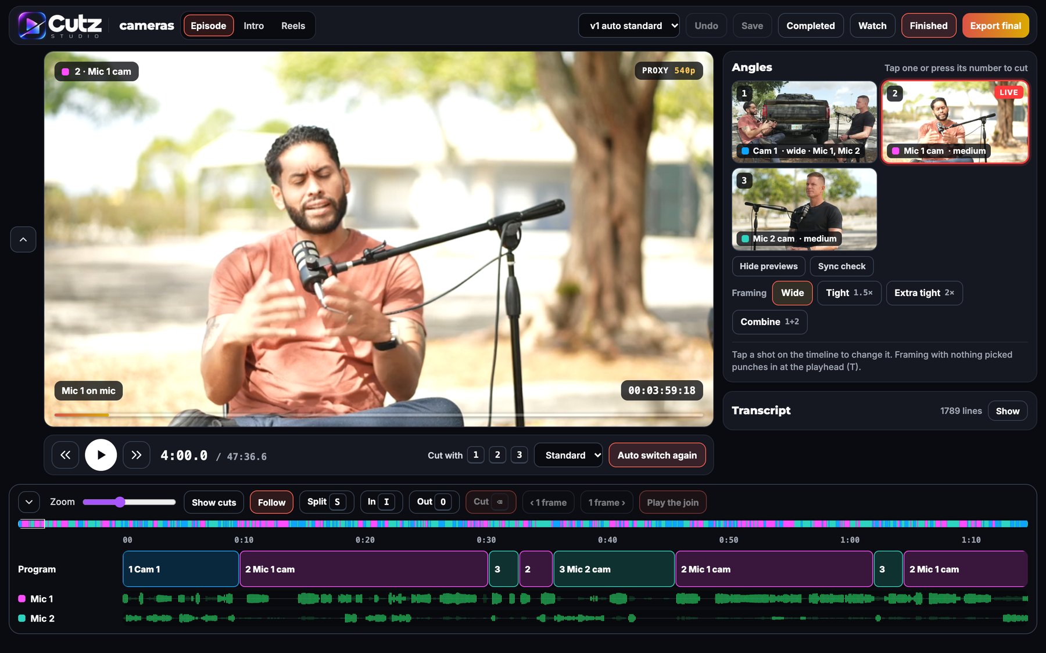The height and width of the screenshot is (653, 1046).
Task: Apply Combine 1+2 framing option
Action: (x=769, y=322)
